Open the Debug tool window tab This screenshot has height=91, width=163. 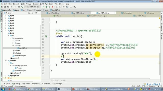16,84
